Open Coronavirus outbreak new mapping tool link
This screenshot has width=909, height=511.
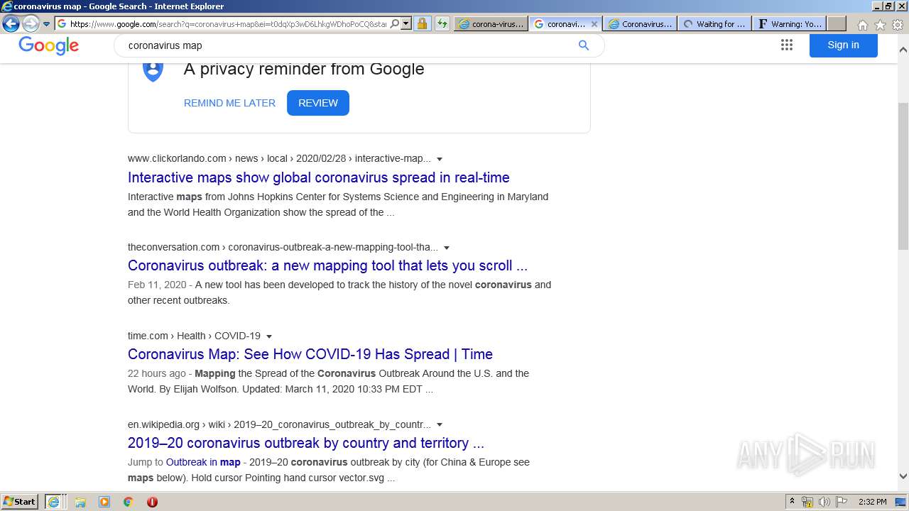327,265
